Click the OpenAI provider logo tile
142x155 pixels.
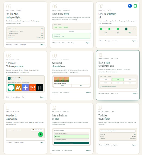[x=11, y=88]
